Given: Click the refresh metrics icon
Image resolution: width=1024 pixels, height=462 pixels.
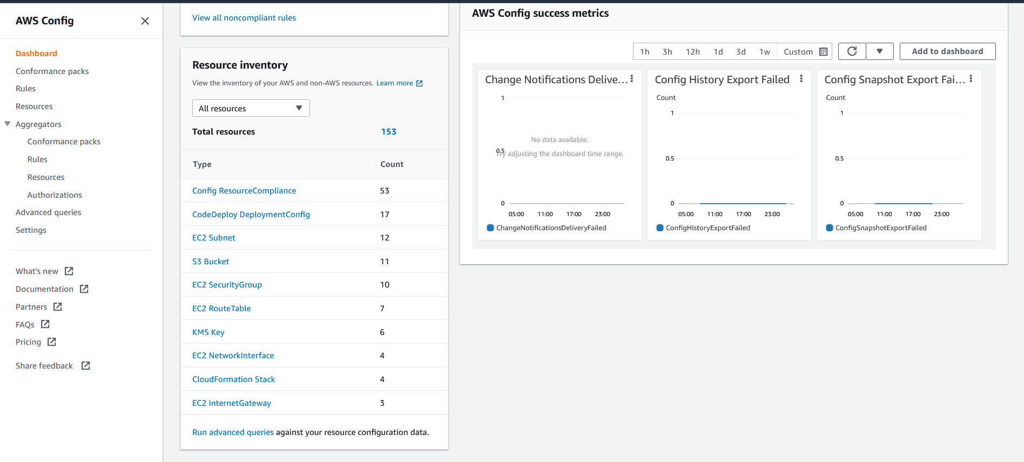Looking at the screenshot, I should pos(852,51).
